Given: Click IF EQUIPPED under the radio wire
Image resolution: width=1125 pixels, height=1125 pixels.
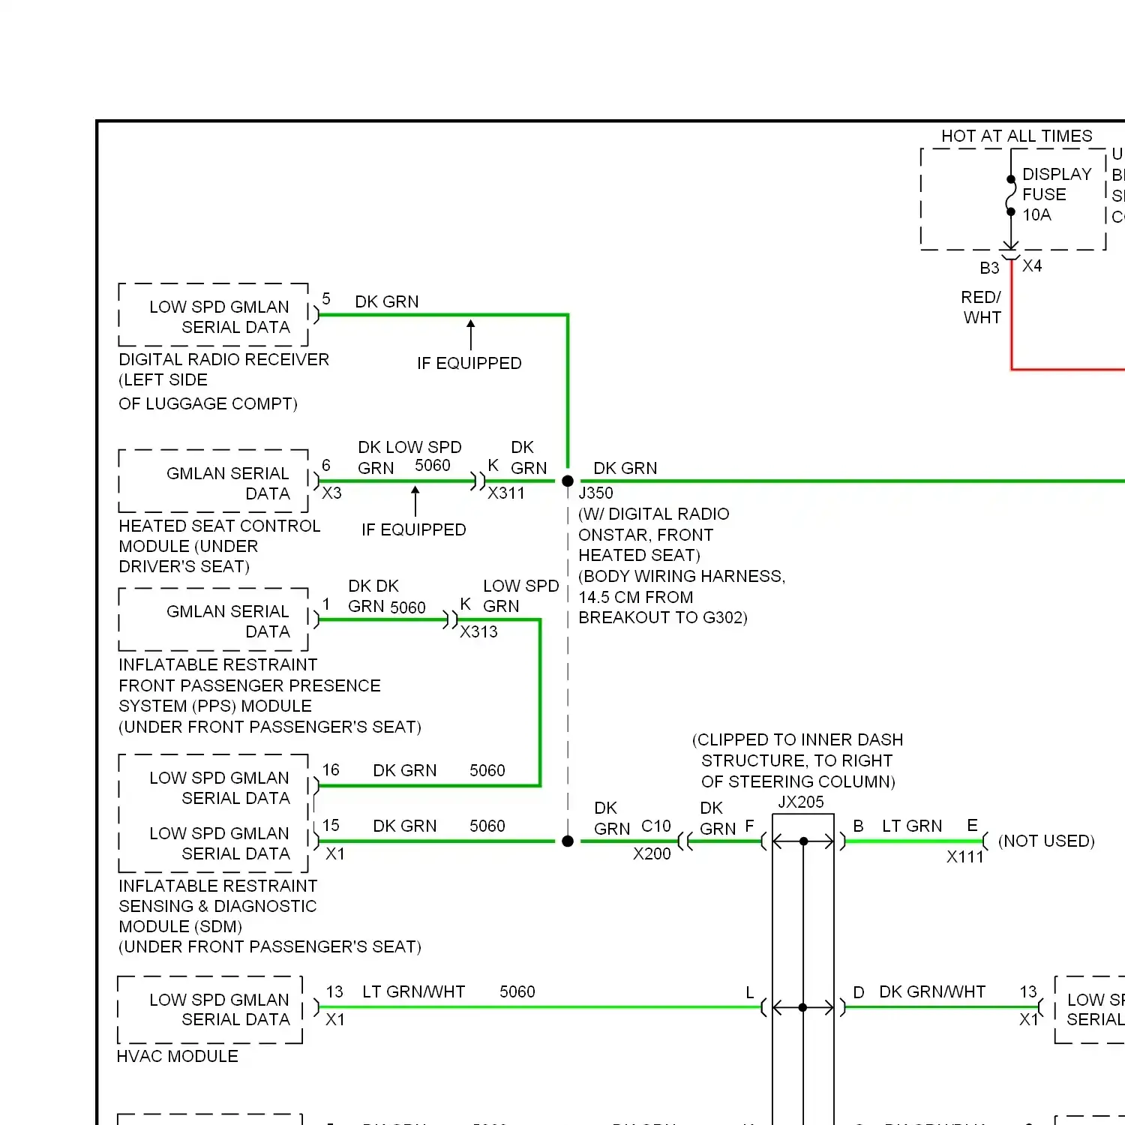Looking at the screenshot, I should [469, 363].
